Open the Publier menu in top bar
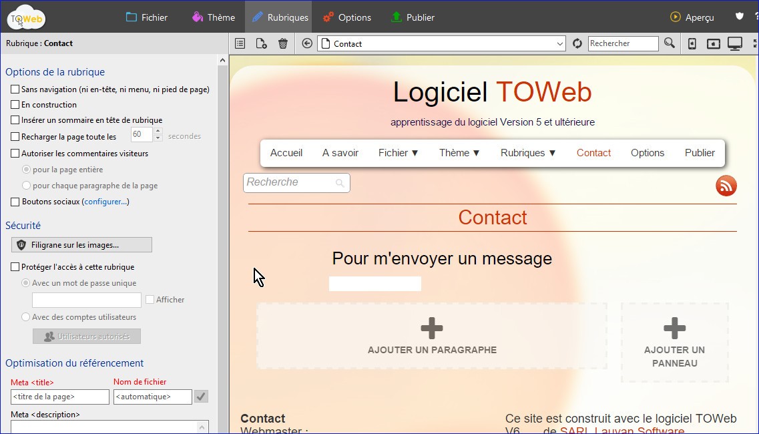The width and height of the screenshot is (759, 434). tap(413, 17)
